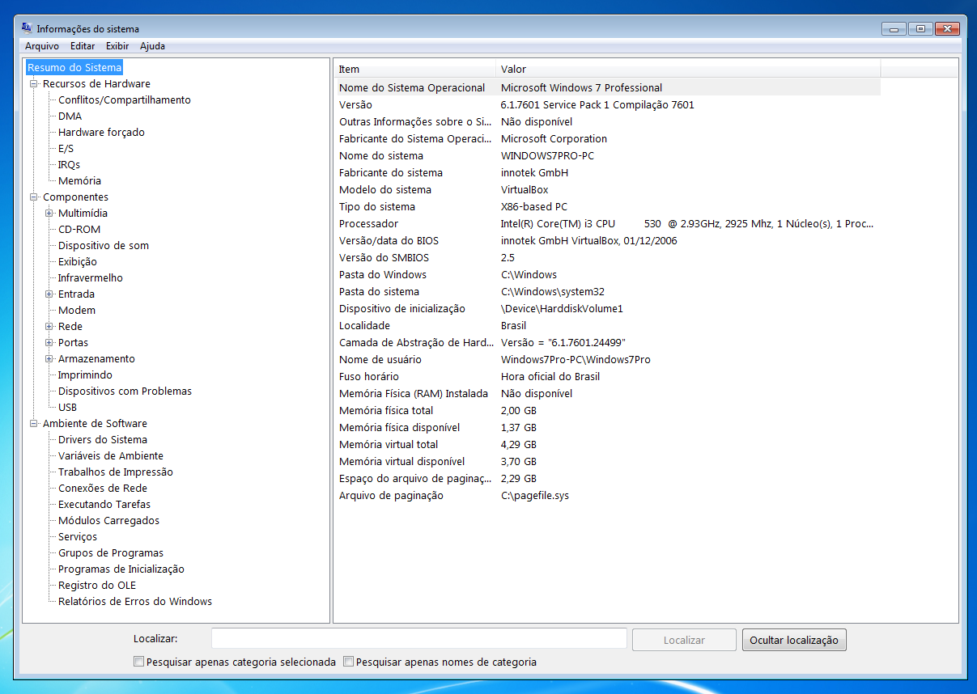Image resolution: width=977 pixels, height=694 pixels.
Task: Select Trabalhos de Impressão tree item
Action: coord(116,472)
